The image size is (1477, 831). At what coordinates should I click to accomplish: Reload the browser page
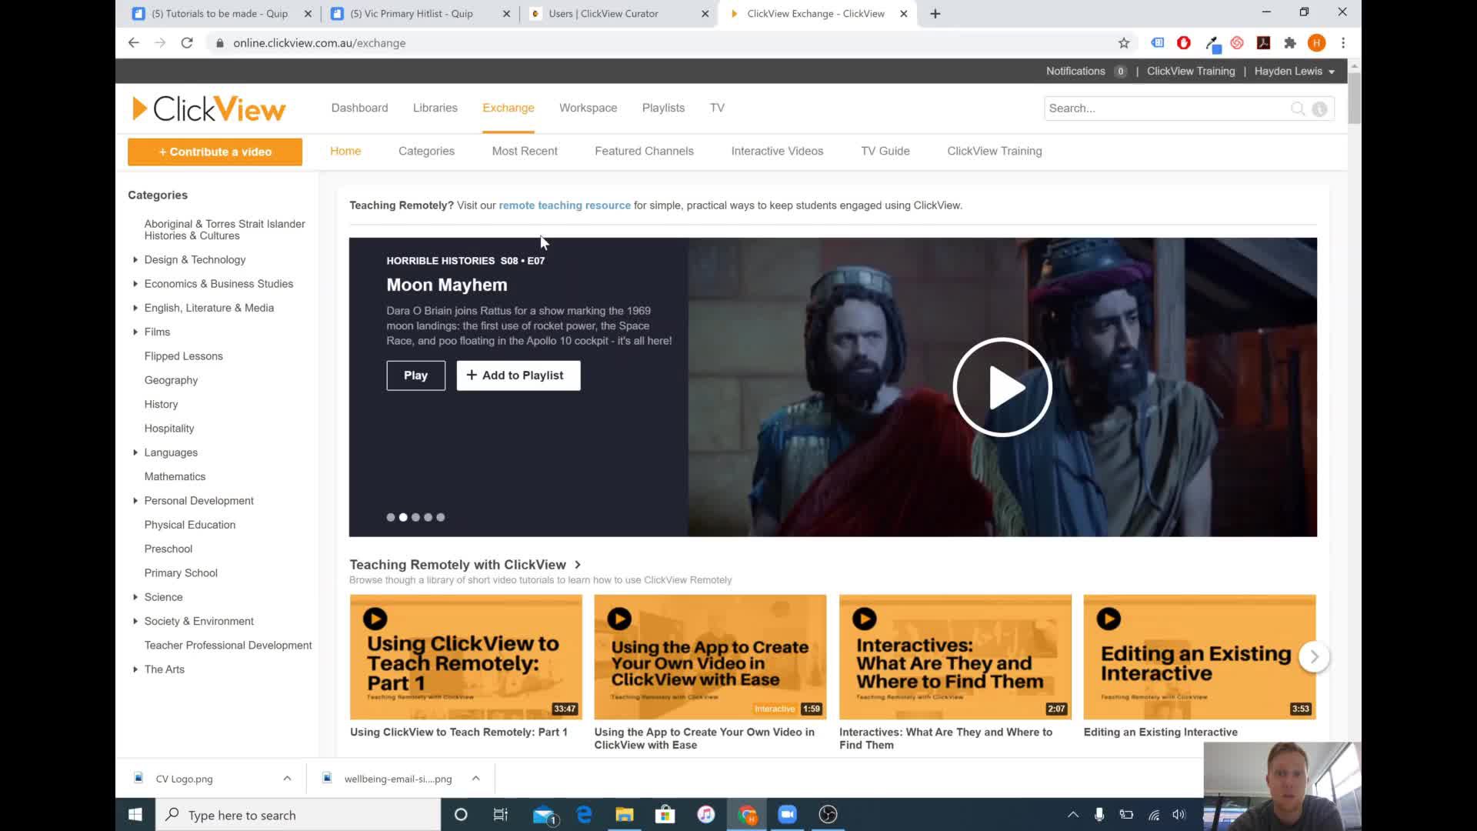tap(187, 43)
